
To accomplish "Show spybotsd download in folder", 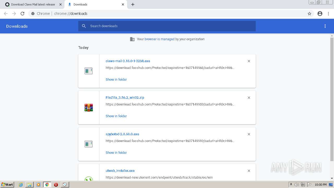I will (116, 152).
